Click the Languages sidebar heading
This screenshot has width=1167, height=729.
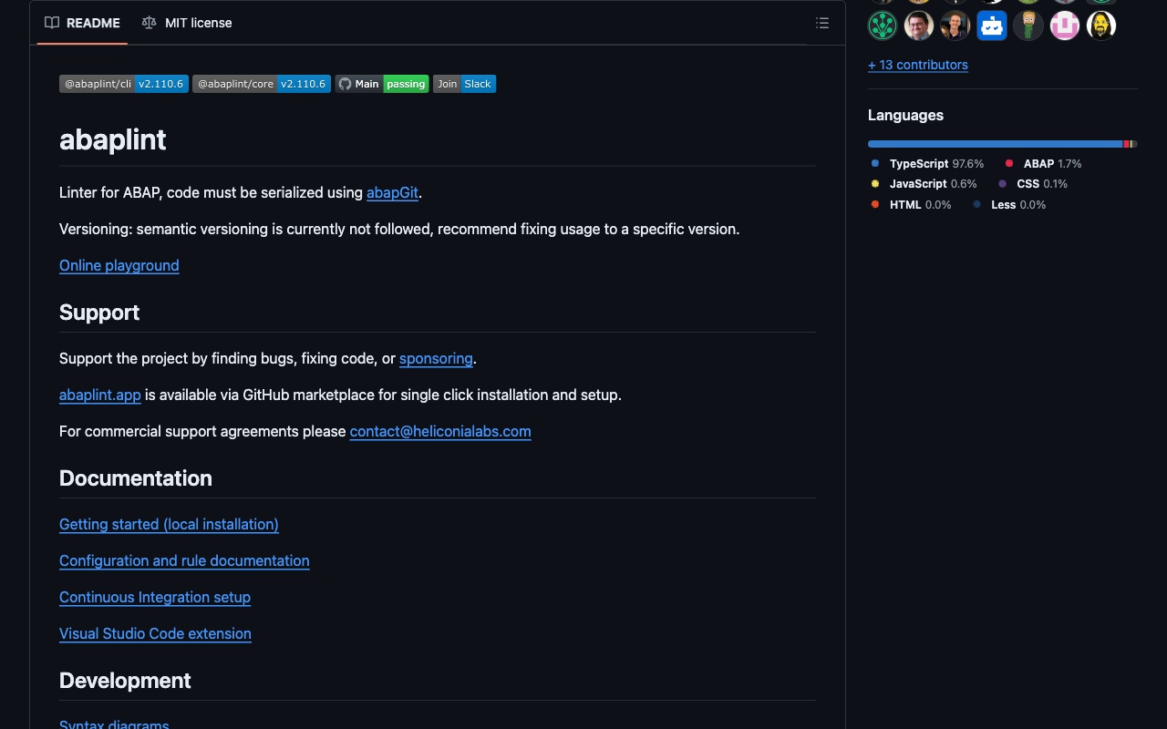click(x=905, y=115)
